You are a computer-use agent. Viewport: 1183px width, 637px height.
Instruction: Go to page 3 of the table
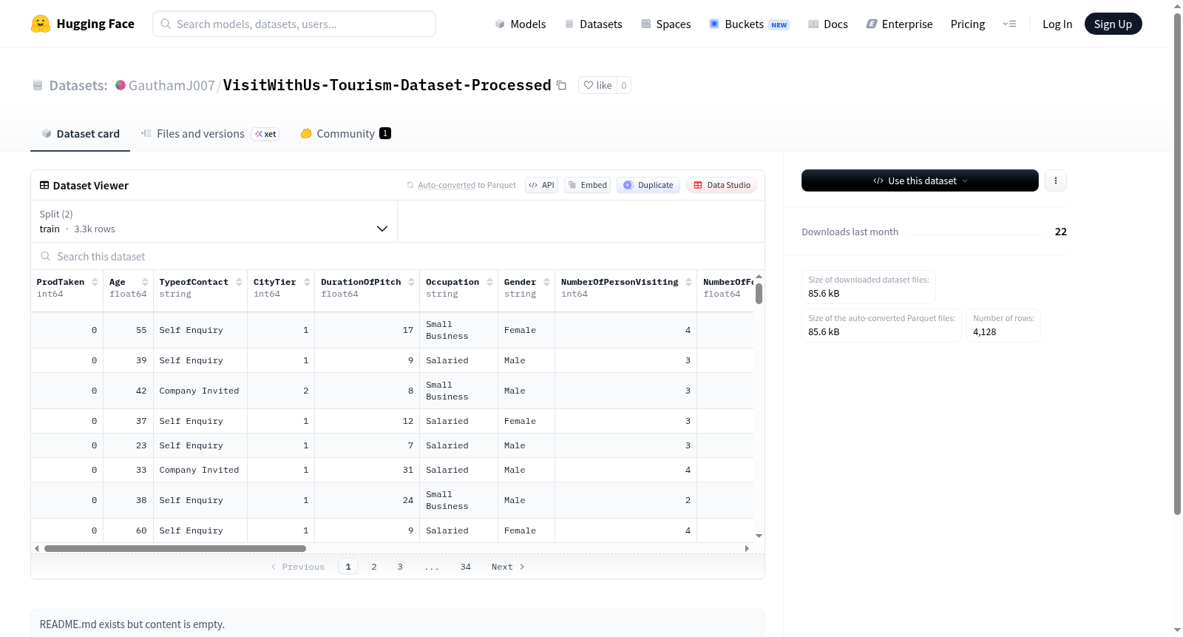[400, 567]
